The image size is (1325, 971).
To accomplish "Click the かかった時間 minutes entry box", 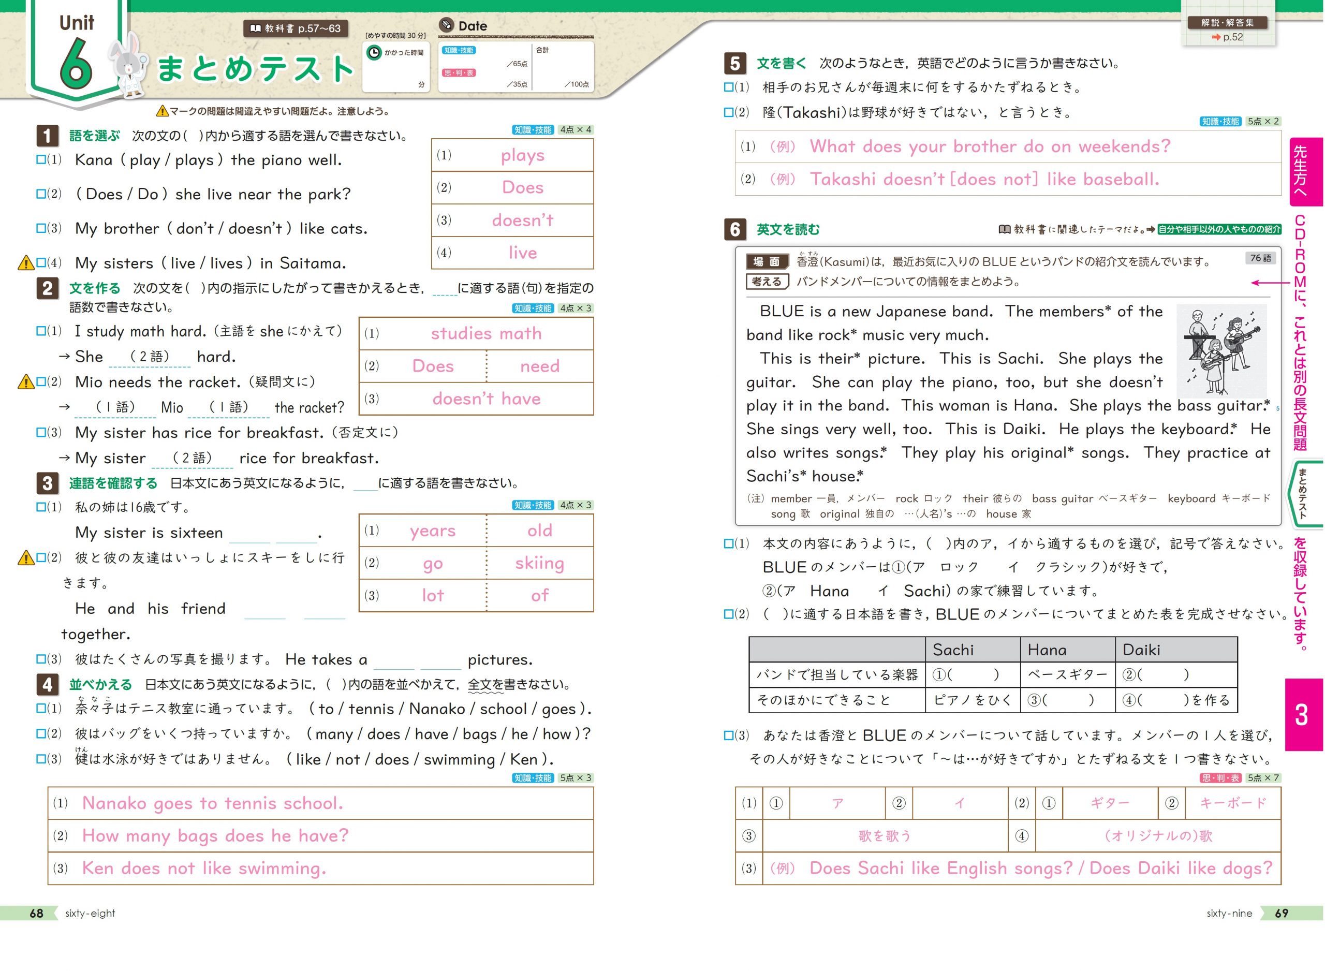I will (396, 67).
